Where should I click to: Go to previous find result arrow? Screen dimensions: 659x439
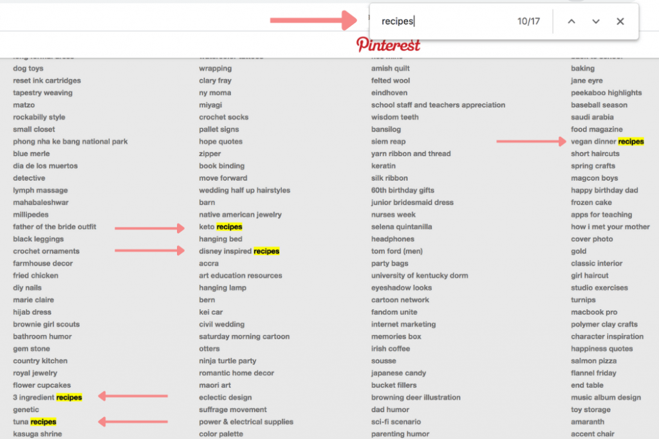[571, 21]
